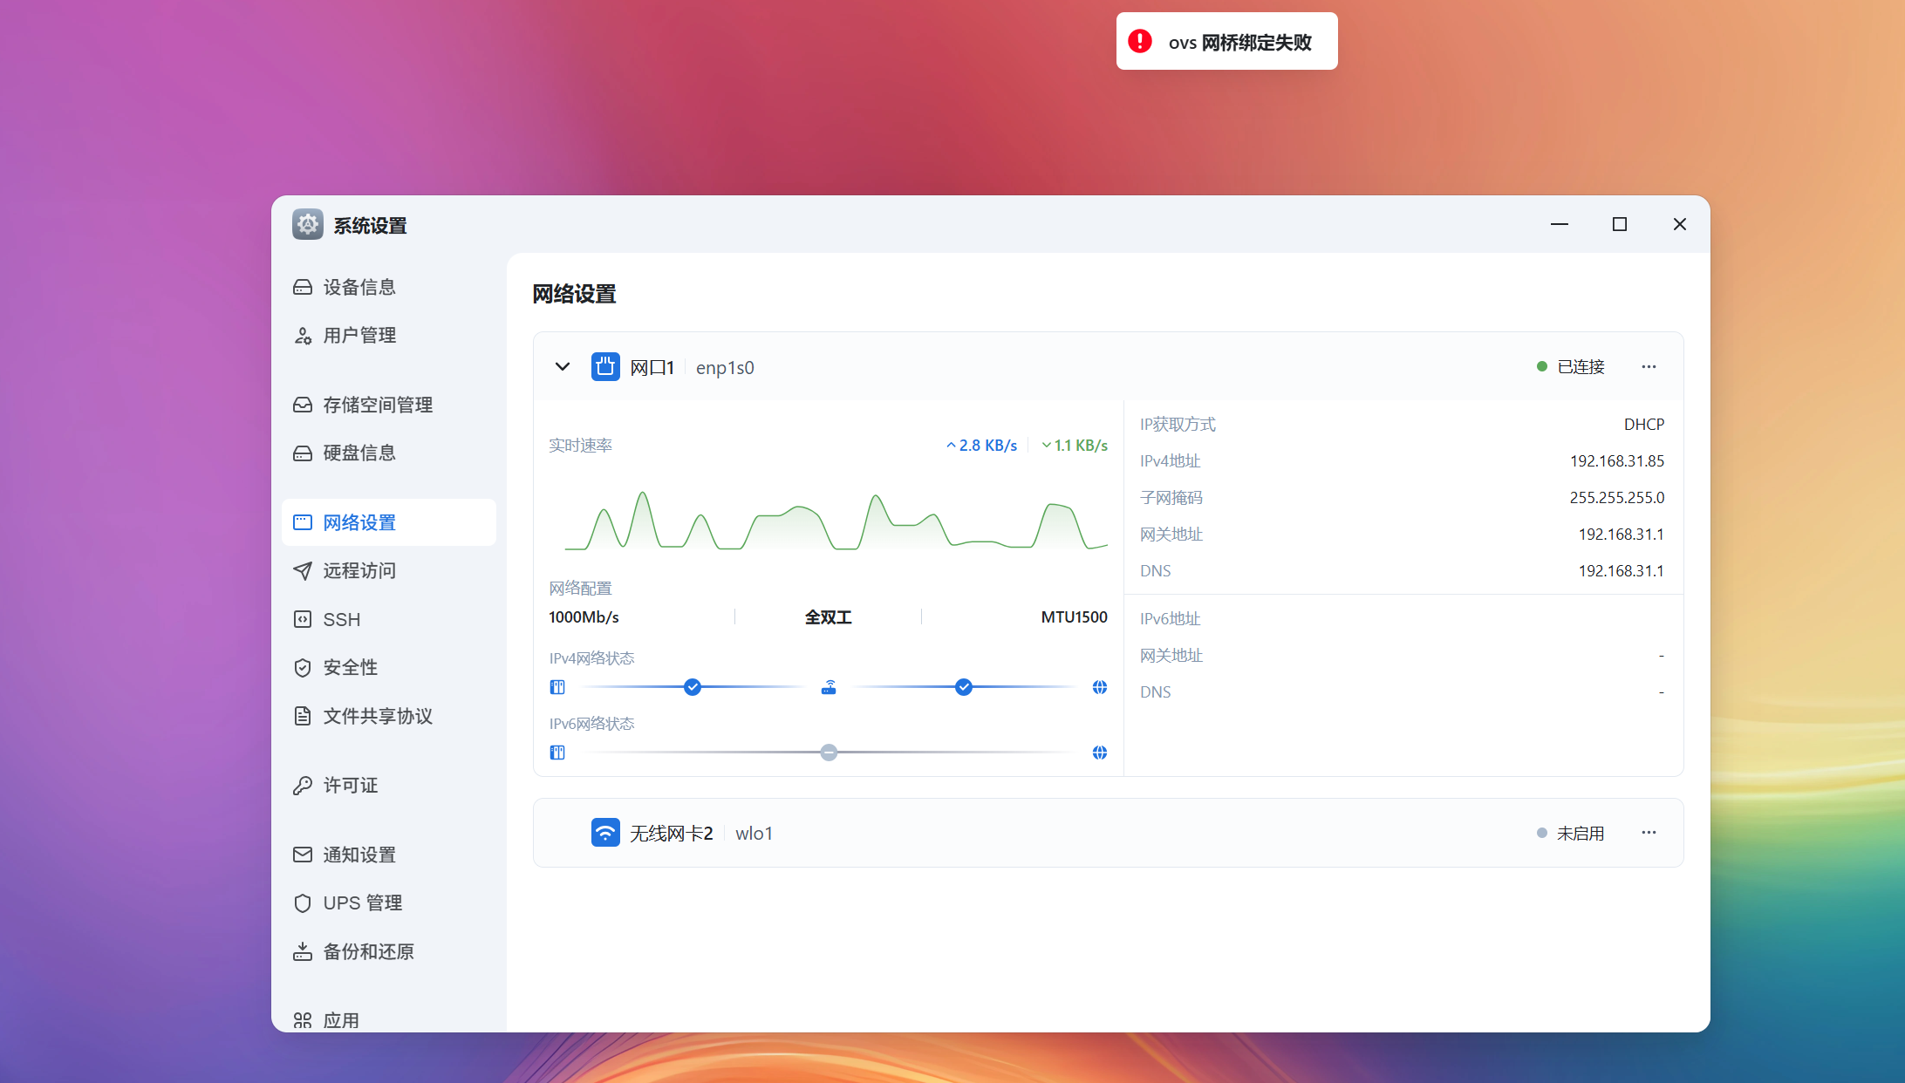Collapse the 网口1 enp1s0 panel chevron

tap(563, 367)
